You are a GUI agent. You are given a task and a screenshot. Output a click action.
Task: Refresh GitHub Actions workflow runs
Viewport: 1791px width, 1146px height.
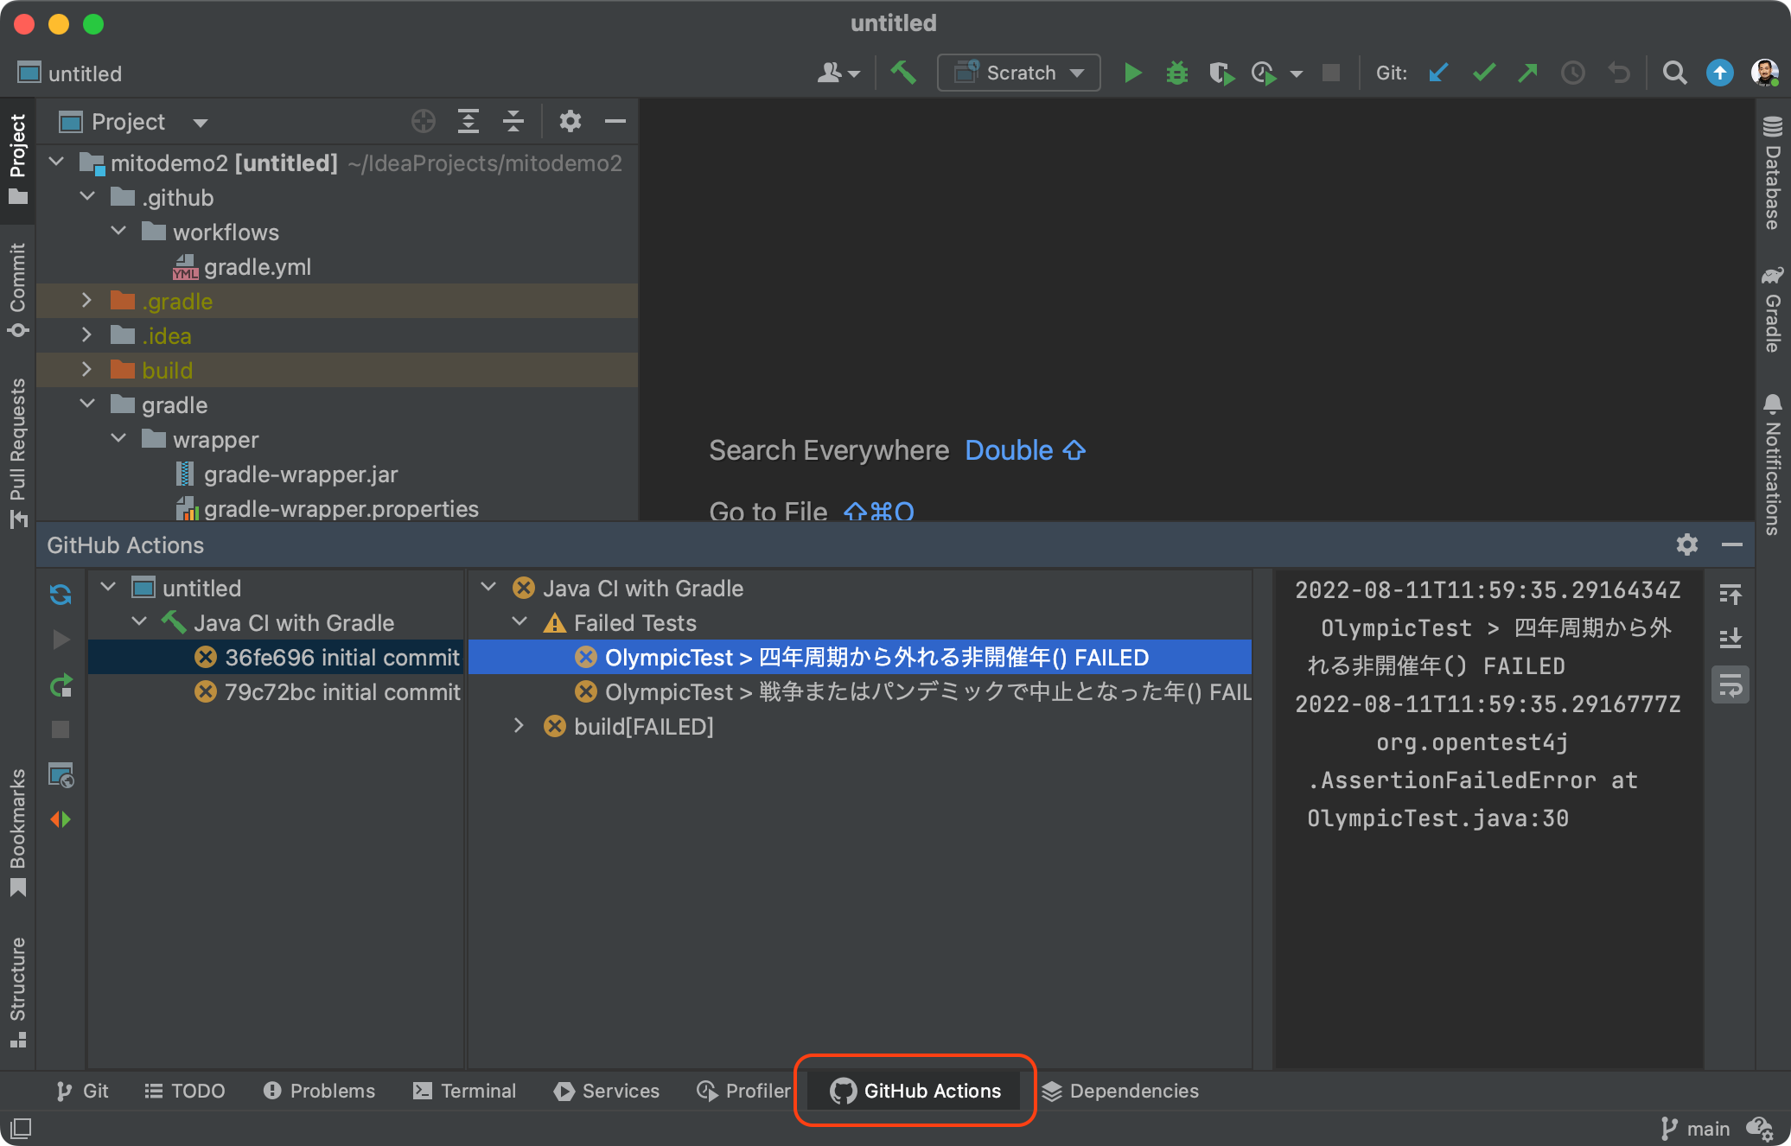pos(61,594)
